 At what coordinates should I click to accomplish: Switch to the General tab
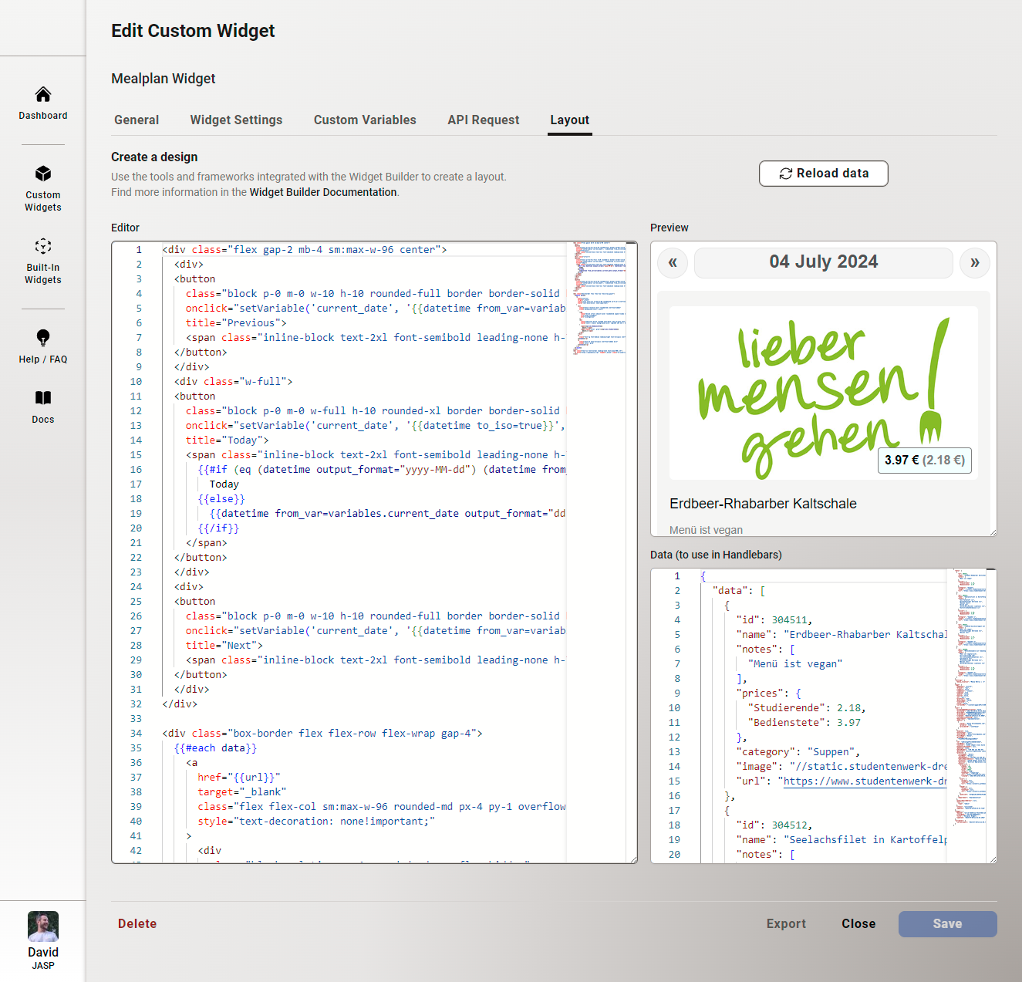pyautogui.click(x=136, y=120)
